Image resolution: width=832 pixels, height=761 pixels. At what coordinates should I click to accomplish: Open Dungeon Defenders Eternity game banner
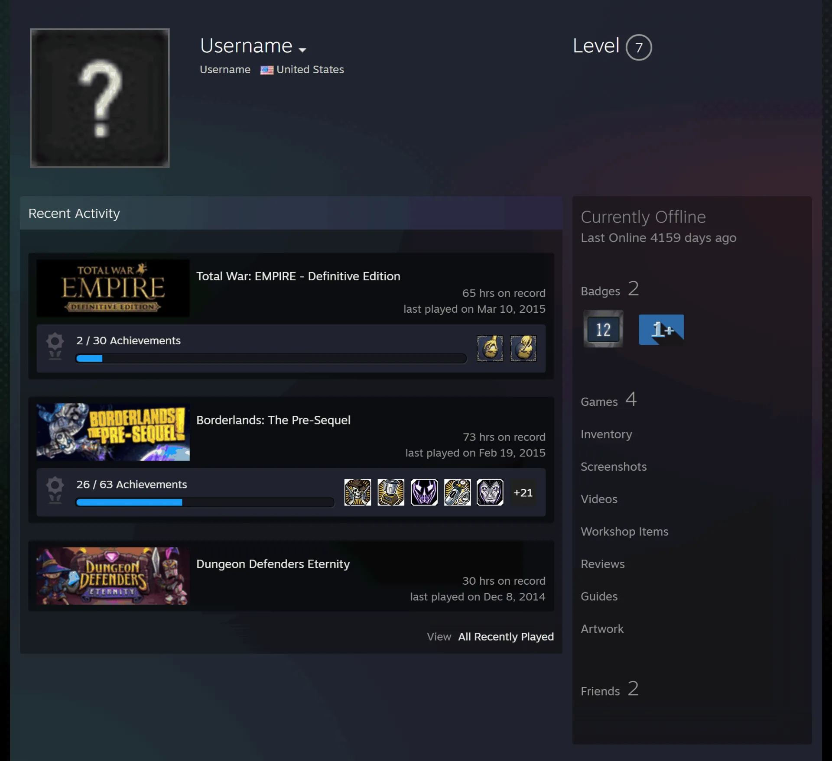(113, 576)
